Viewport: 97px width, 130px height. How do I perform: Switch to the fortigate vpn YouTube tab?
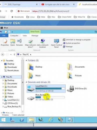pos(57,4)
